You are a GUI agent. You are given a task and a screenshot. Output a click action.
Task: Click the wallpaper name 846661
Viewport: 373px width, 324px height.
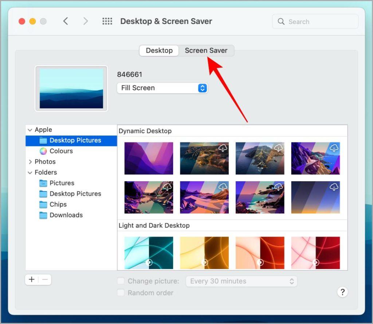coord(130,74)
